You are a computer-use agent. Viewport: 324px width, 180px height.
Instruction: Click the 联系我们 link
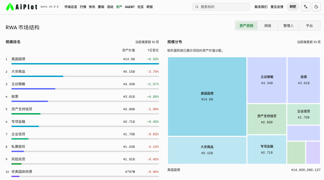tap(261, 7)
